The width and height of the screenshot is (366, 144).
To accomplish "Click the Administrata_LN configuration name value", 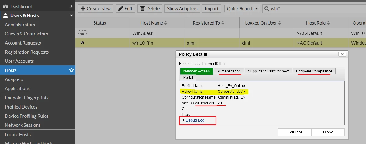I will (x=232, y=97).
